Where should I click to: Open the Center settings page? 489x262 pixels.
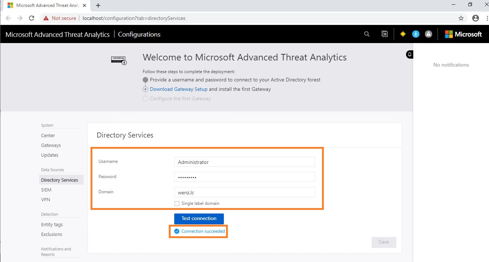(x=48, y=135)
